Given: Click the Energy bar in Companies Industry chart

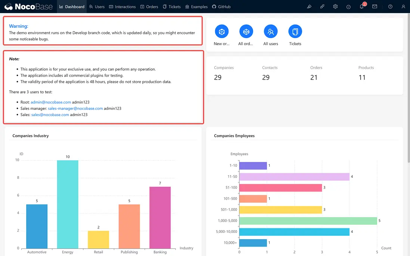Looking at the screenshot, I should pyautogui.click(x=68, y=204).
